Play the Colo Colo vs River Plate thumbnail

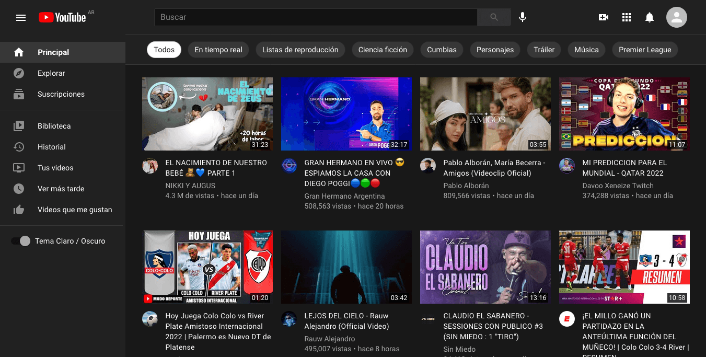[207, 267]
